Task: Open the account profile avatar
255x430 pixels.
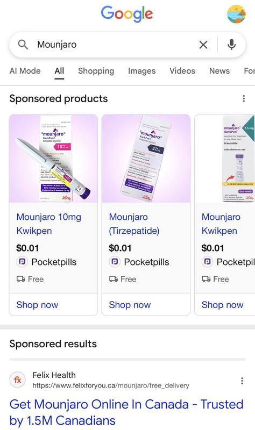Action: tap(236, 14)
